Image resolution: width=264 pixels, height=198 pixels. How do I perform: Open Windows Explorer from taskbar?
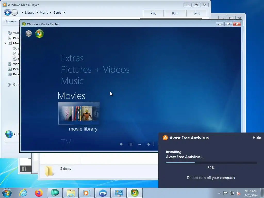[71, 193]
